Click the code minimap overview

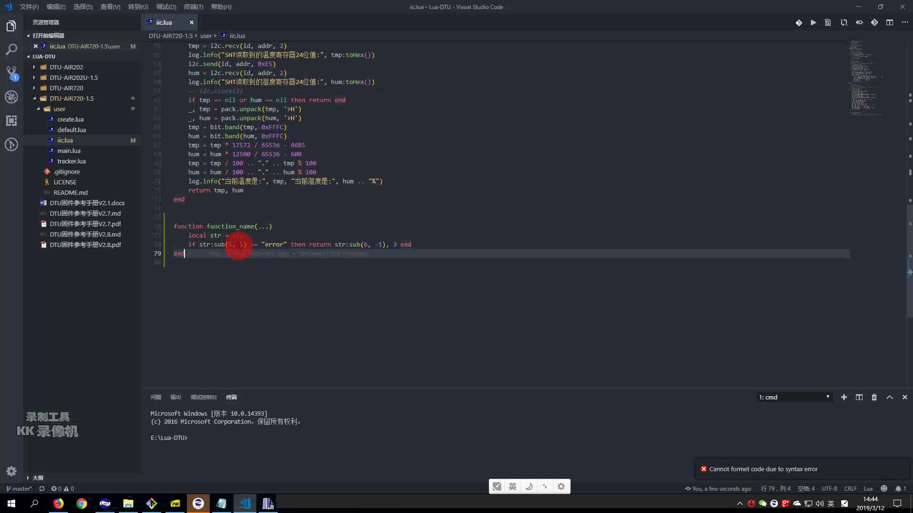865,78
